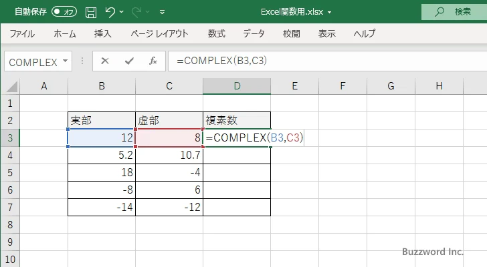Click cell containing 10.7
487x267 pixels.
[169, 155]
